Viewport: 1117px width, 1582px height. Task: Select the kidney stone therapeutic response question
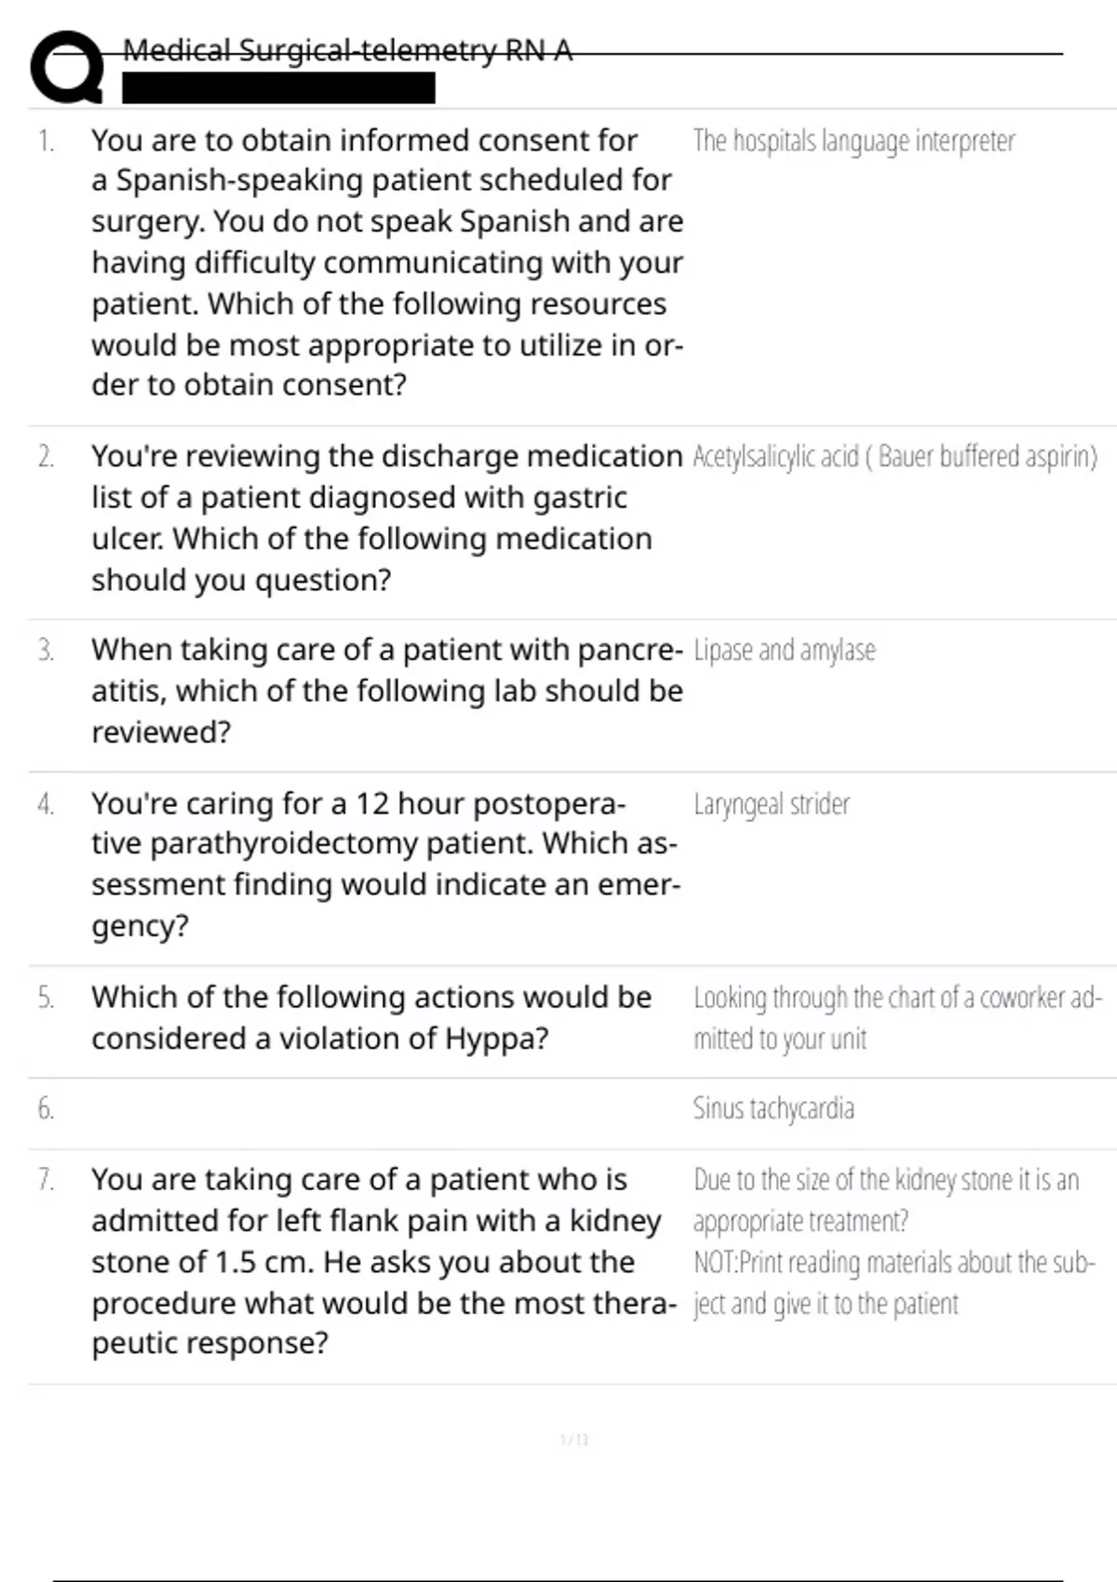(383, 1261)
